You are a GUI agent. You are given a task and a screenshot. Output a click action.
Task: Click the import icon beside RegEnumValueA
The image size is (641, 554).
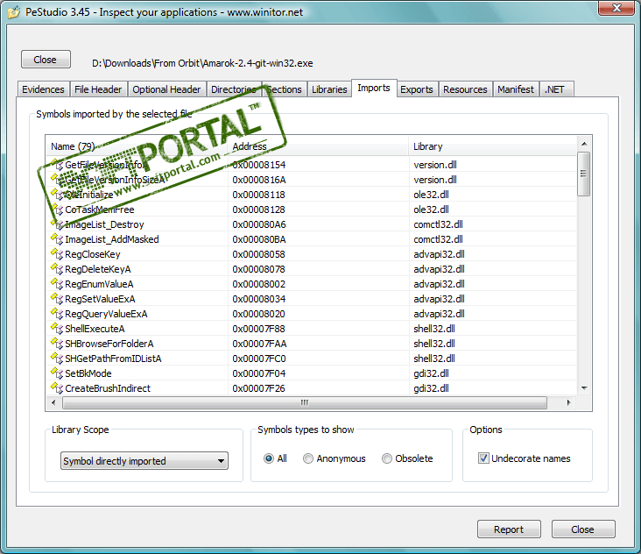click(56, 283)
